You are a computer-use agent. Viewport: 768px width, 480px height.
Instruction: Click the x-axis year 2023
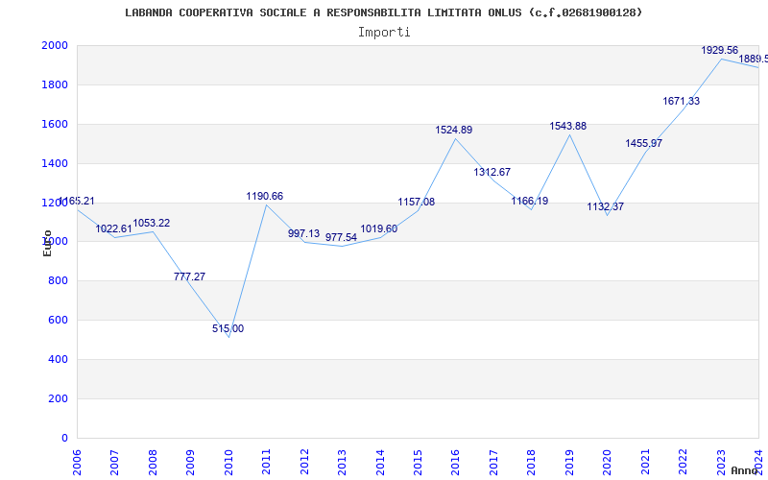point(721,463)
